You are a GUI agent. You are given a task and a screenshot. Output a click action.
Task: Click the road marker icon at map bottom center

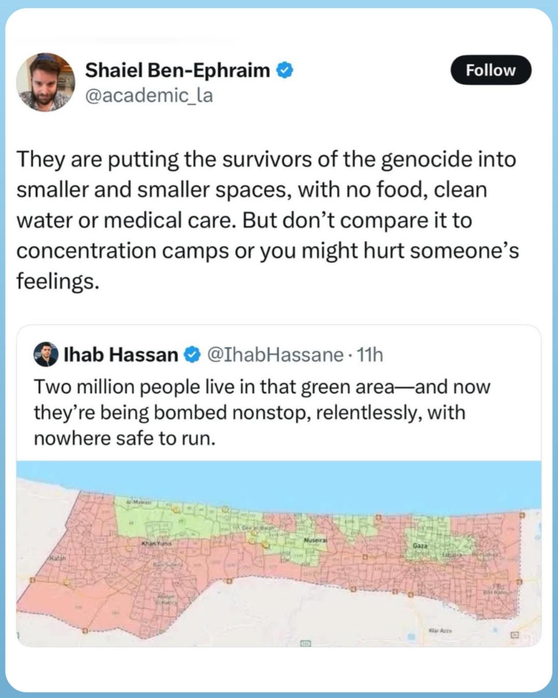pyautogui.click(x=305, y=643)
